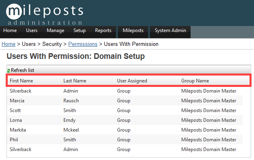Sort by User Assigned column header
This screenshot has height=160, width=254.
[x=132, y=81]
